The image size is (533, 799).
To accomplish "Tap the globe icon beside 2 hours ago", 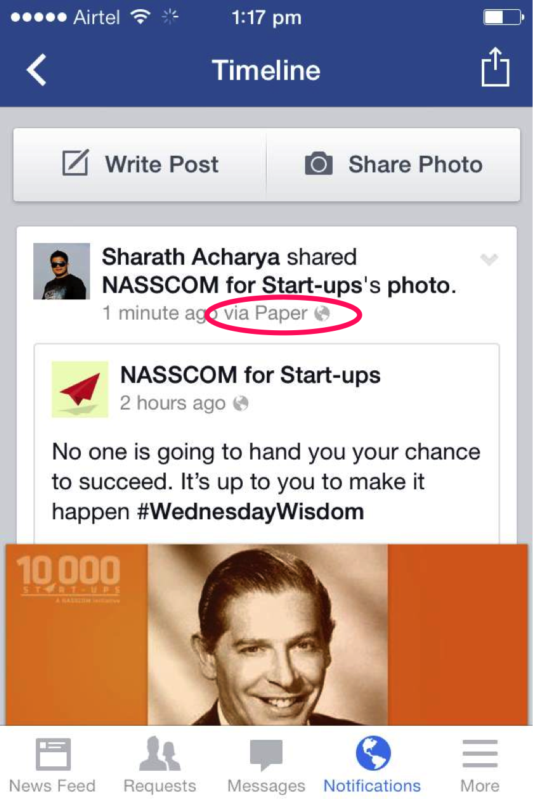I will click(241, 404).
